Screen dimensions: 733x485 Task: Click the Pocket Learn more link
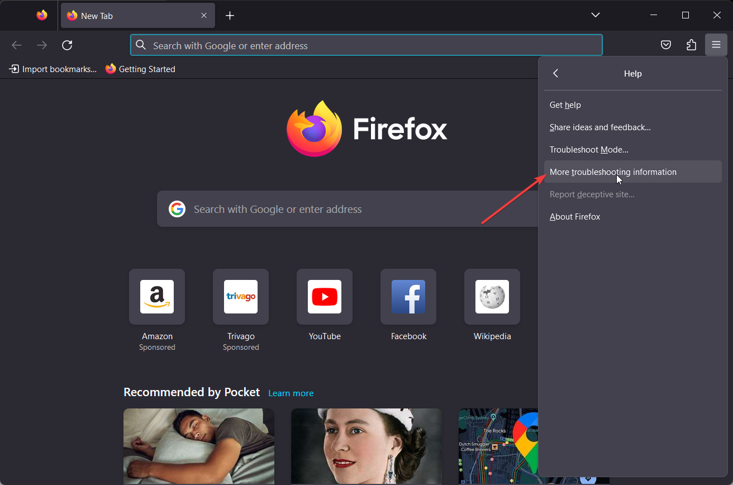291,393
